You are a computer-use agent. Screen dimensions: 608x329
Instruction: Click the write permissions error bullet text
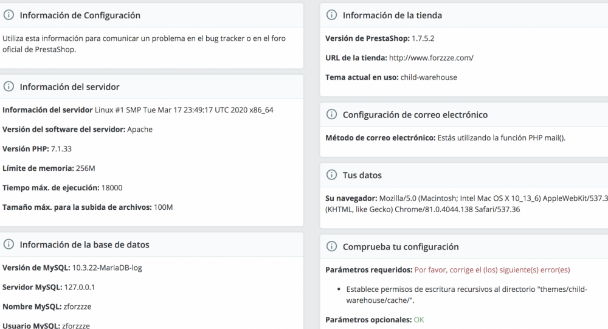(466, 294)
